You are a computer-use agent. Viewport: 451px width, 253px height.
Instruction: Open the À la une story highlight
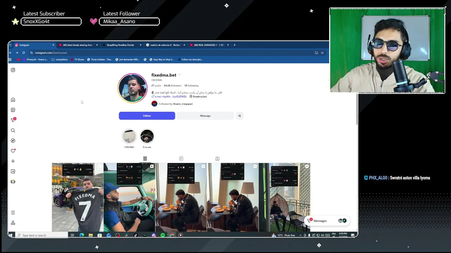[x=147, y=139]
